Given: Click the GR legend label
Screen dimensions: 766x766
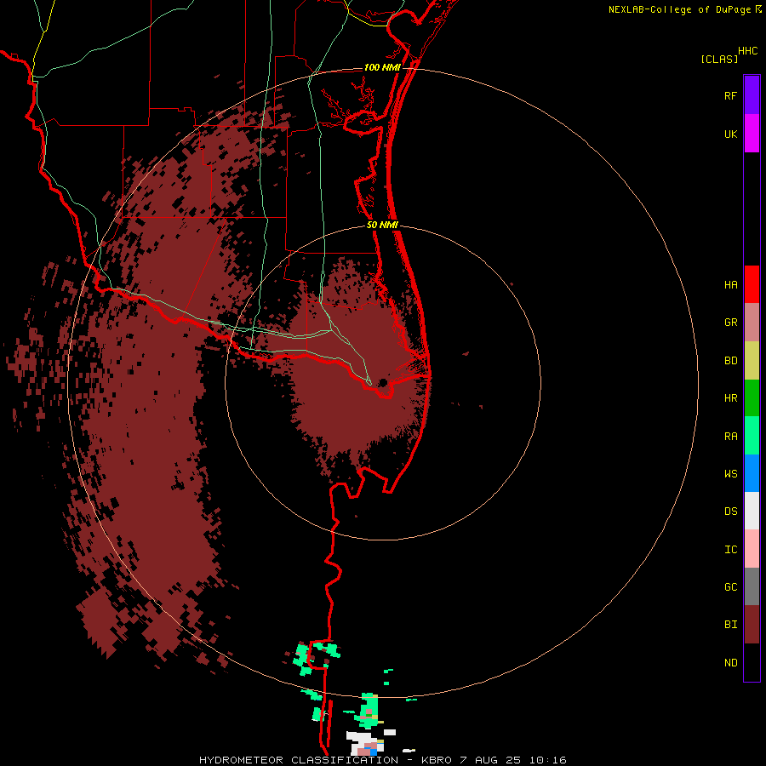Looking at the screenshot, I should pyautogui.click(x=730, y=323).
